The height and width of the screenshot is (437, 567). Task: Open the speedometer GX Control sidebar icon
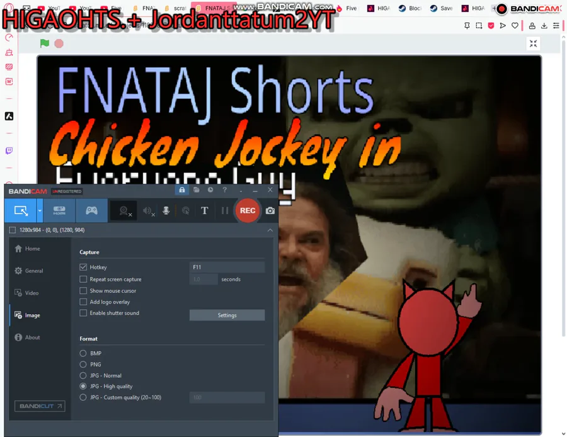[x=9, y=38]
